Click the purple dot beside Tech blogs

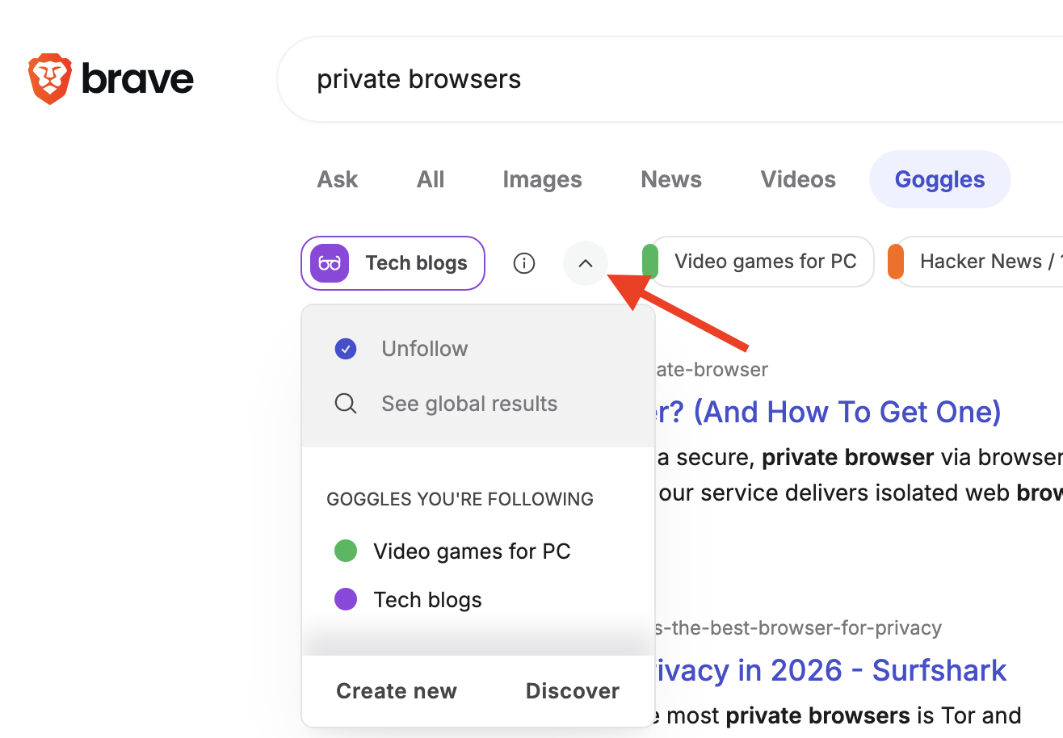coord(346,600)
